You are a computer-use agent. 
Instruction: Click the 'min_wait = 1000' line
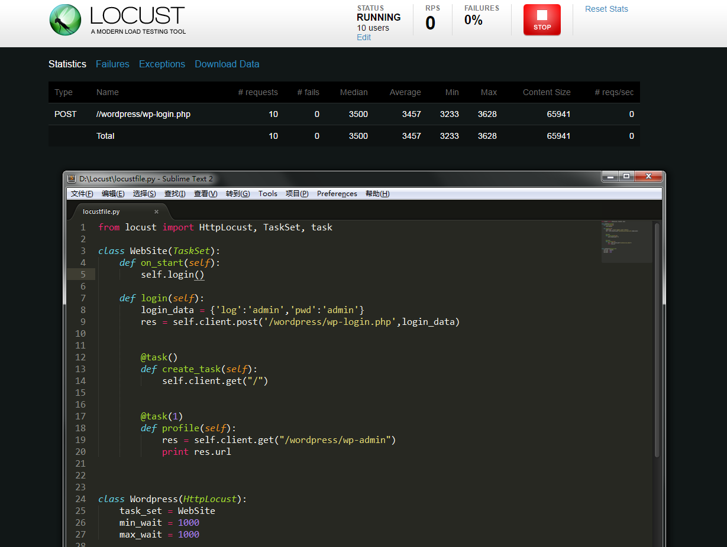159,522
